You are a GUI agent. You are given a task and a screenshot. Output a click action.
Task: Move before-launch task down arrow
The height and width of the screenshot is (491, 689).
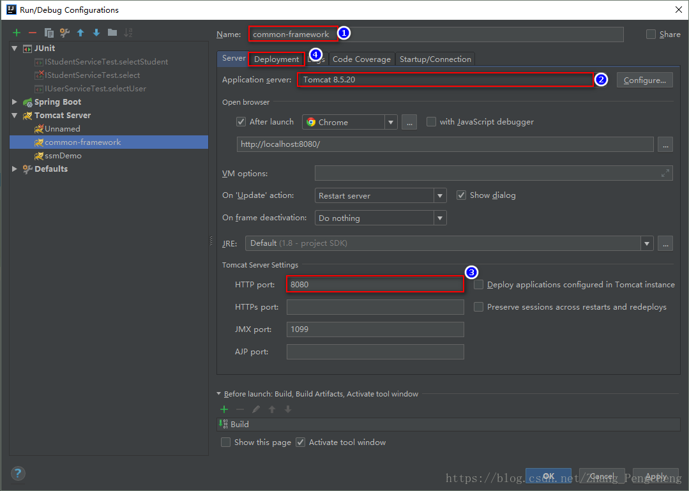coord(288,409)
